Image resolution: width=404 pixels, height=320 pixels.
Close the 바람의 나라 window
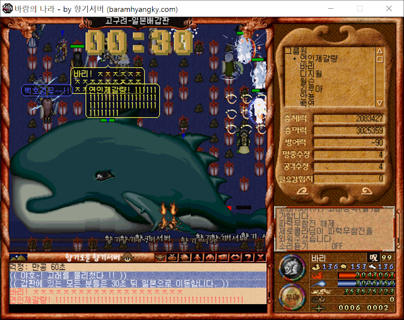pos(389,8)
